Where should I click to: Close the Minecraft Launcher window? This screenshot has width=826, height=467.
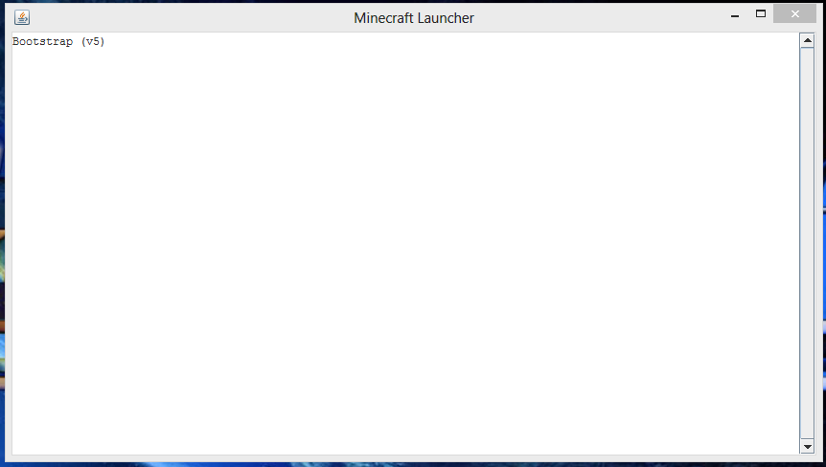point(795,14)
